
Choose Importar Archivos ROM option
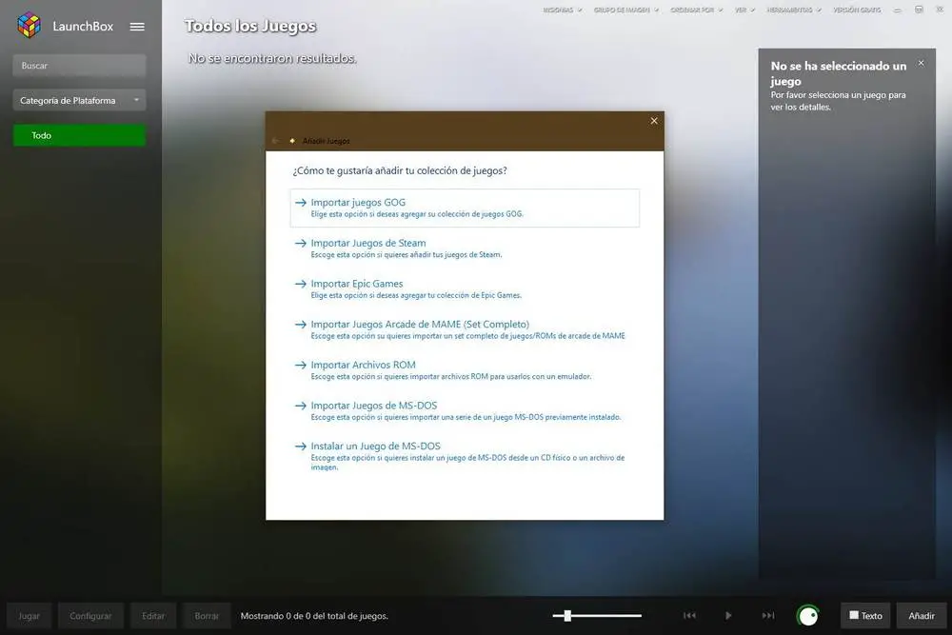[465, 370]
